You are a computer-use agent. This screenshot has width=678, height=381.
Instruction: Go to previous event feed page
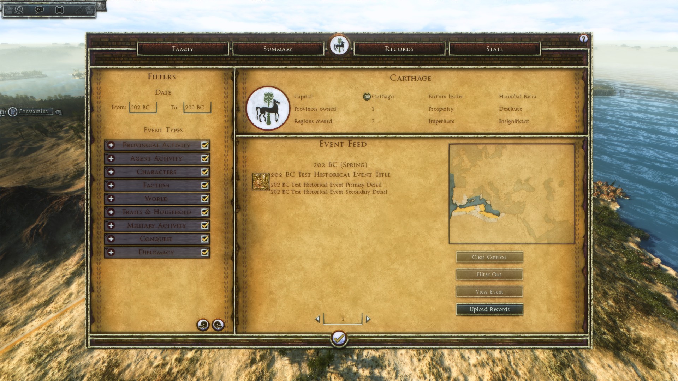point(317,319)
